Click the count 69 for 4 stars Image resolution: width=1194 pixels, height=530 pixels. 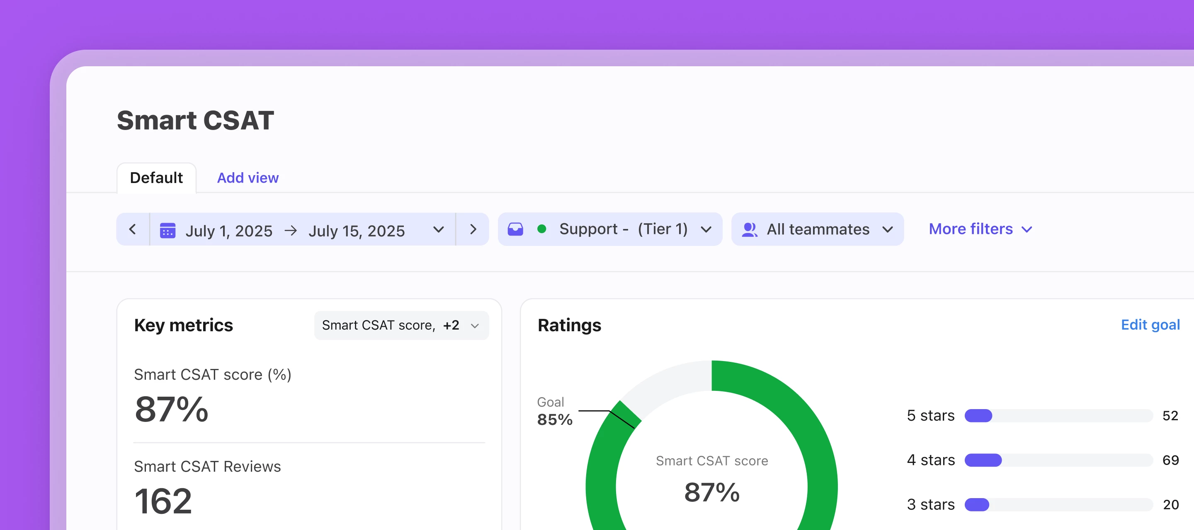click(x=1170, y=460)
